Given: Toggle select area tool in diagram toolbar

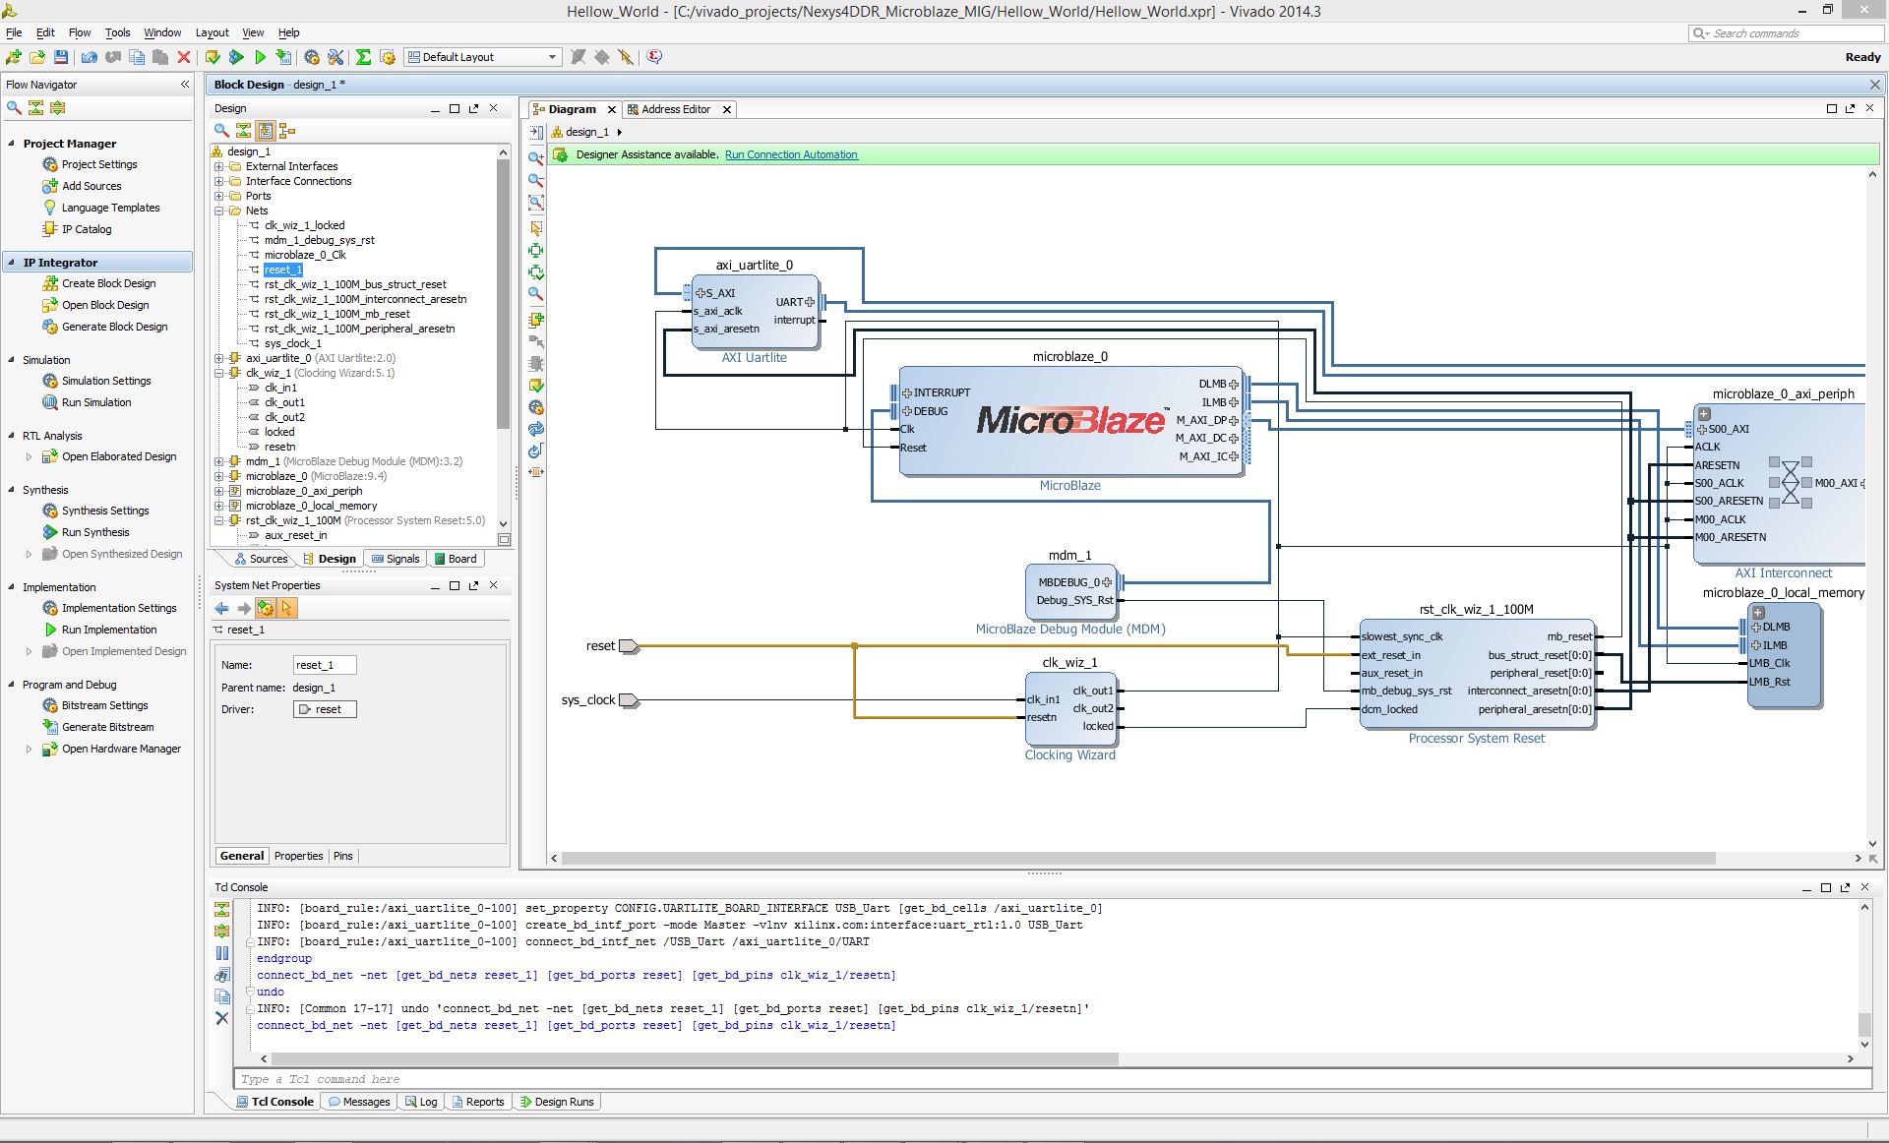Looking at the screenshot, I should click(536, 227).
